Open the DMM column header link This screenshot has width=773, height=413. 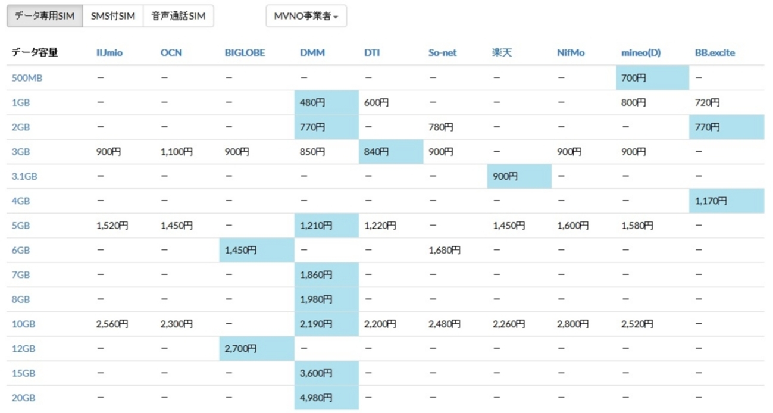[x=312, y=52]
